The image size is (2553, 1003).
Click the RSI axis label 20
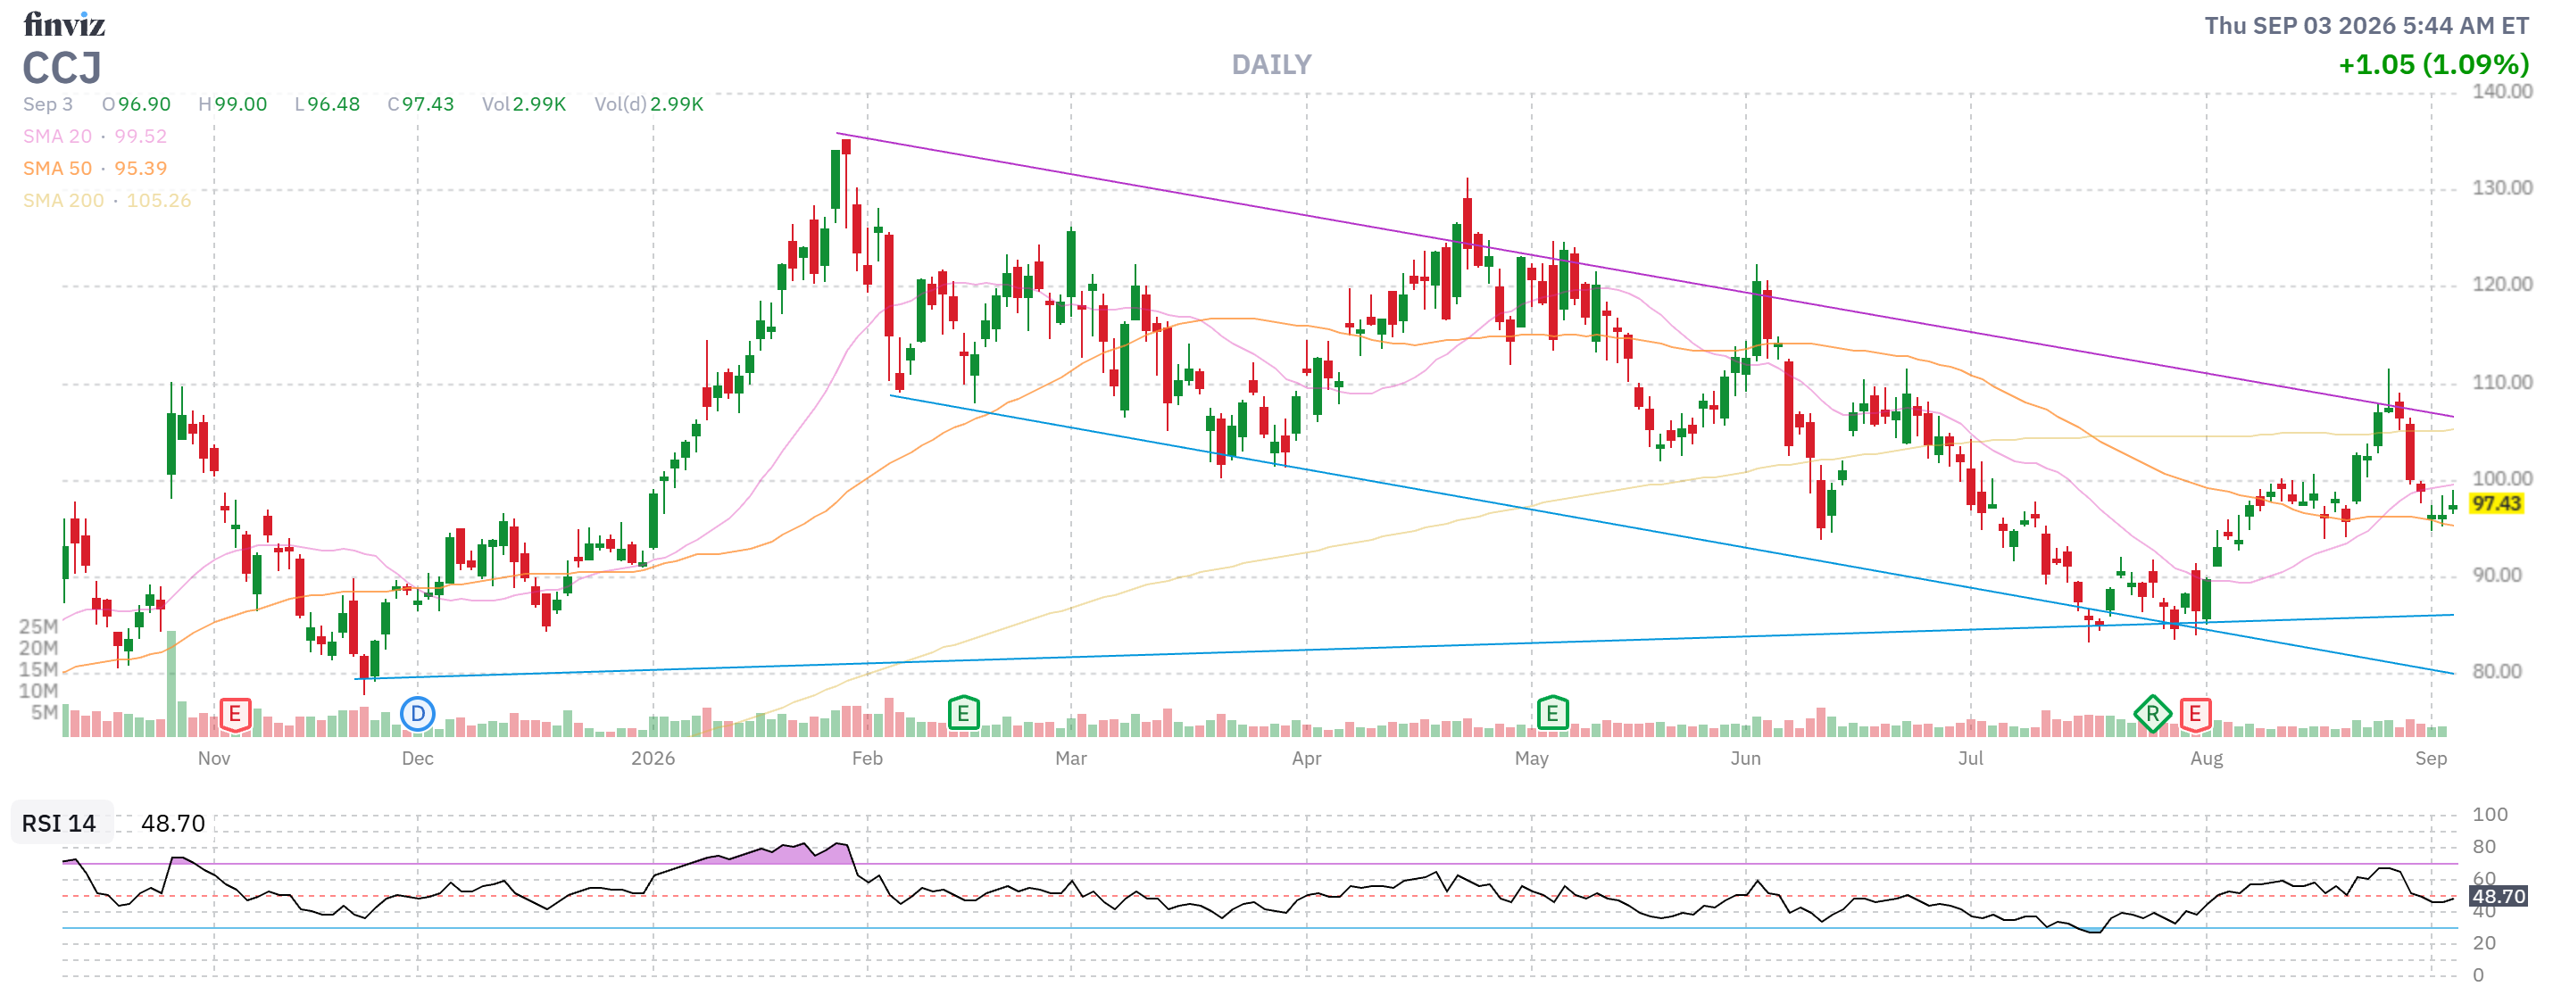(x=2484, y=943)
